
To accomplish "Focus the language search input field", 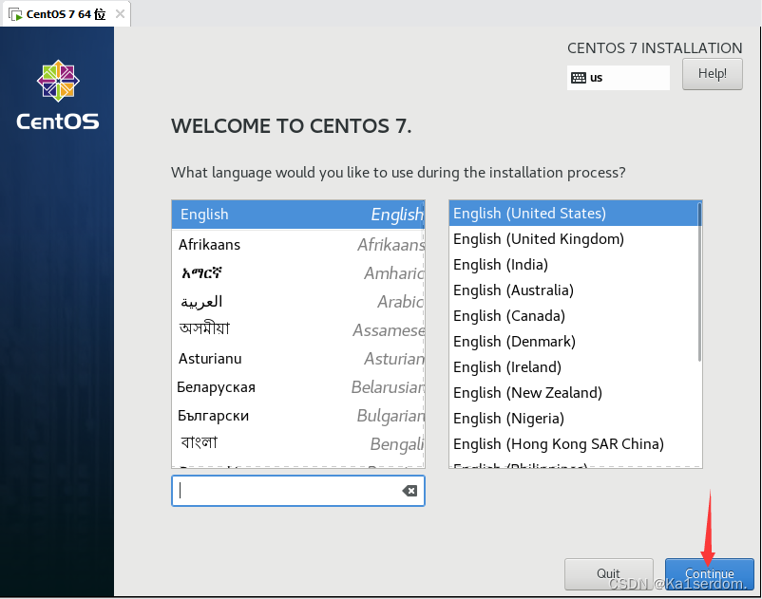I will click(298, 491).
